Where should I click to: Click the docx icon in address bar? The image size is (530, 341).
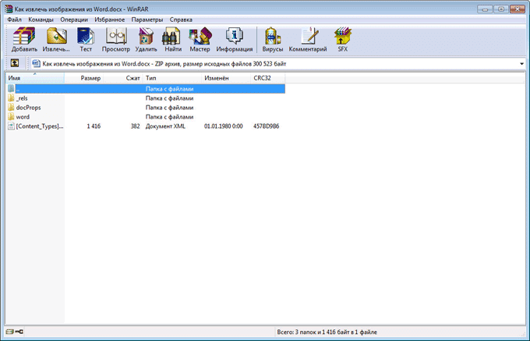(x=36, y=64)
